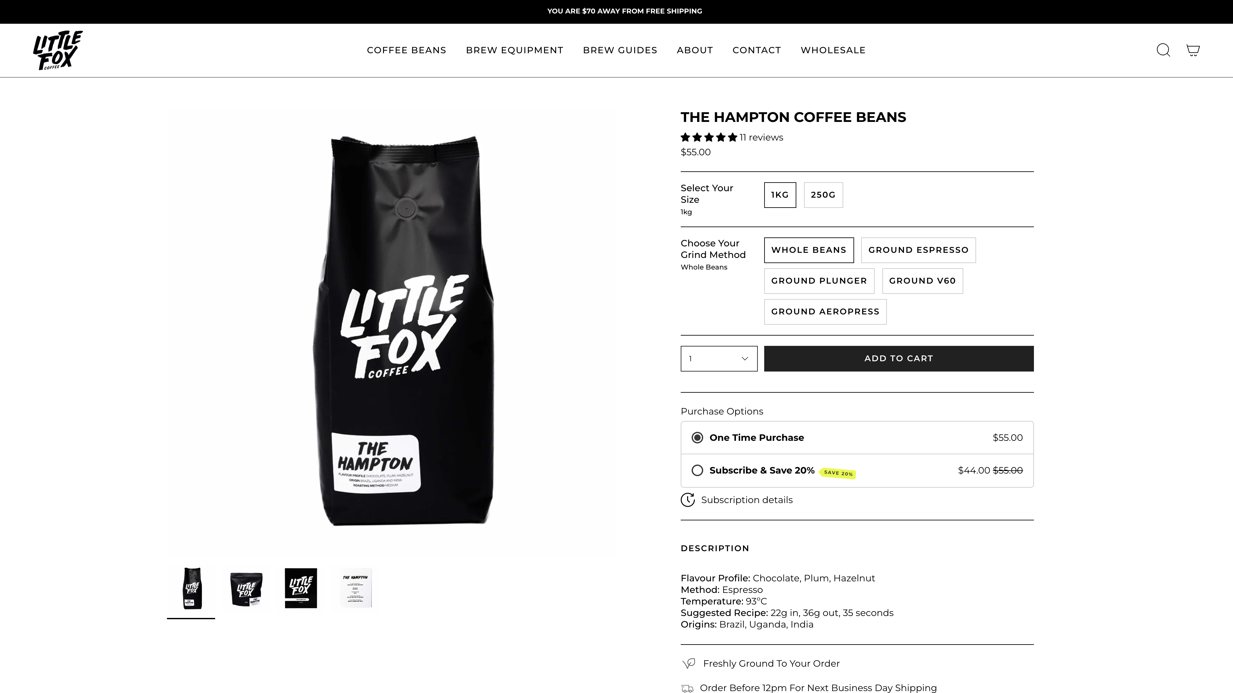The height and width of the screenshot is (693, 1233).
Task: Click the Add To Cart button
Action: [x=898, y=358]
